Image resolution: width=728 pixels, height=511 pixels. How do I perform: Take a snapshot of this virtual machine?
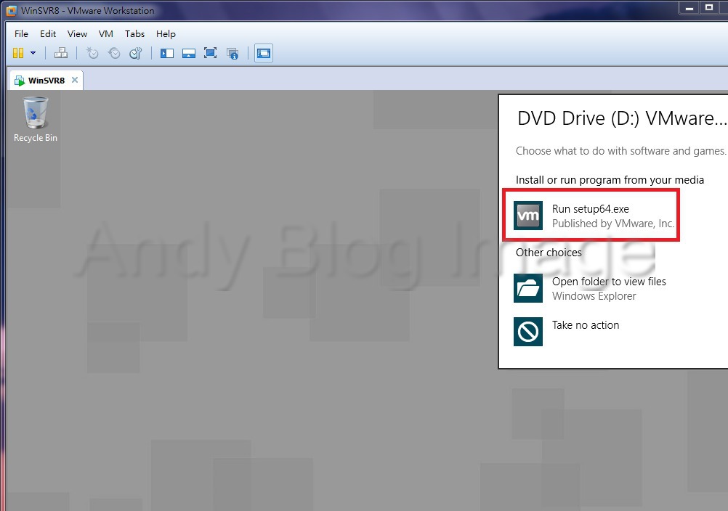(x=92, y=53)
